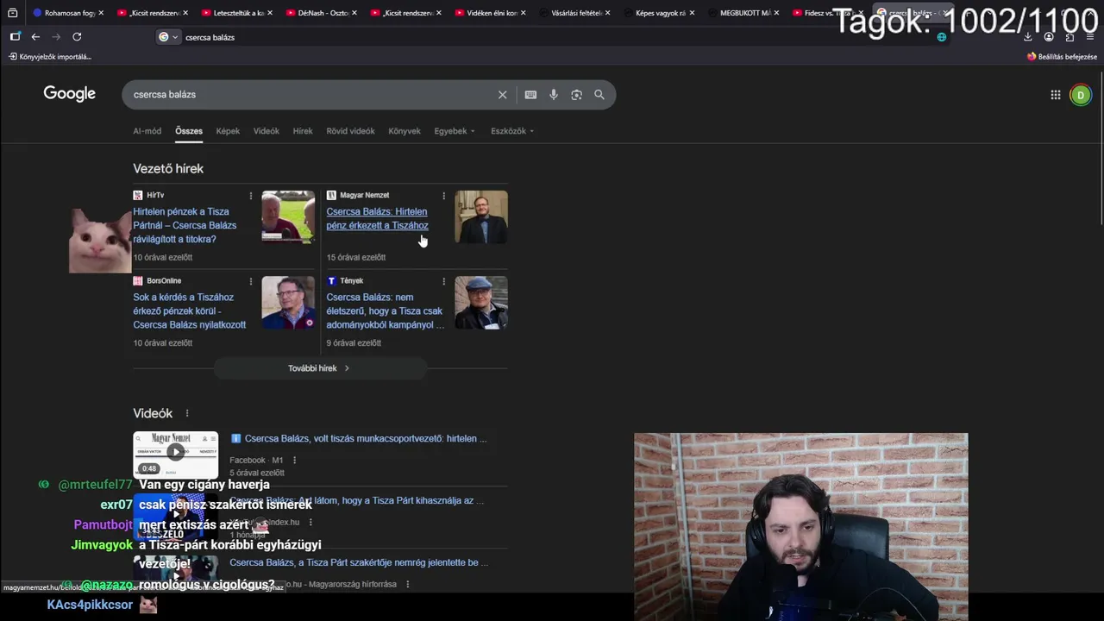Click the Beállítás befejezése button
This screenshot has width=1104, height=621.
click(x=1062, y=57)
